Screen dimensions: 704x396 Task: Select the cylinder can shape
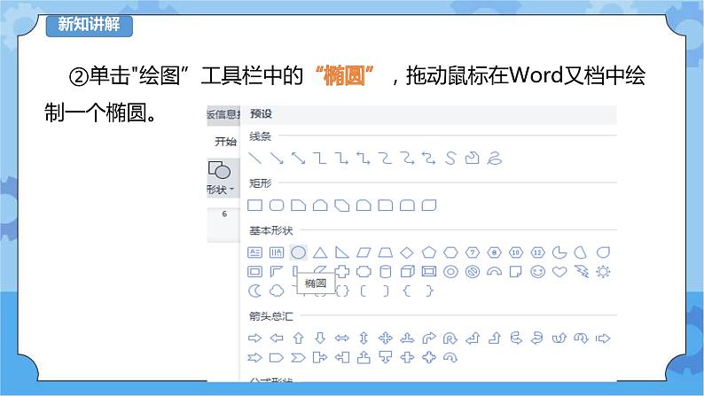pyautogui.click(x=385, y=271)
